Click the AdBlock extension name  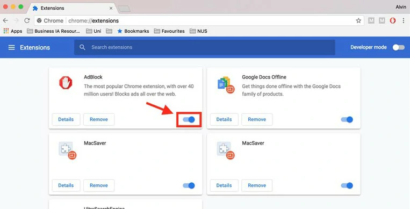tap(93, 77)
